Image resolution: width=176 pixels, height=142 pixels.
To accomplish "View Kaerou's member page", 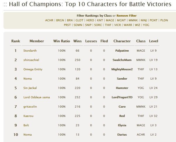I will pos(28,116).
